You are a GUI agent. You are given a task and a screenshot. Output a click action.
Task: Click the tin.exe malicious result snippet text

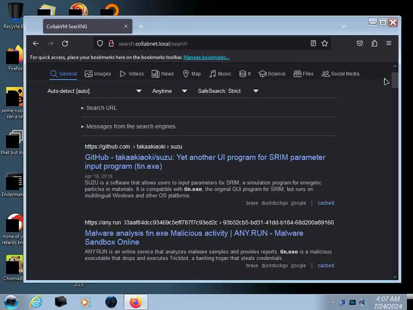pyautogui.click(x=208, y=255)
